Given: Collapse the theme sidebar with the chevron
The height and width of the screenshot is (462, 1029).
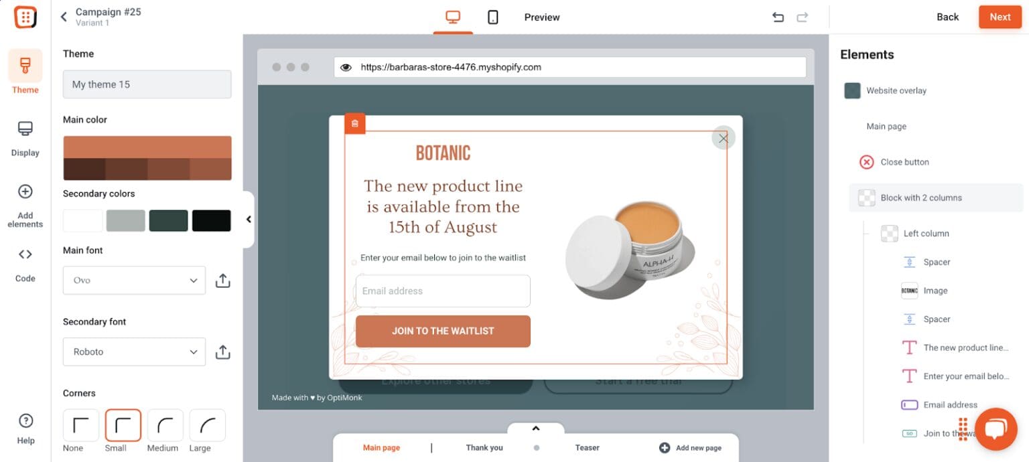Looking at the screenshot, I should tap(249, 218).
